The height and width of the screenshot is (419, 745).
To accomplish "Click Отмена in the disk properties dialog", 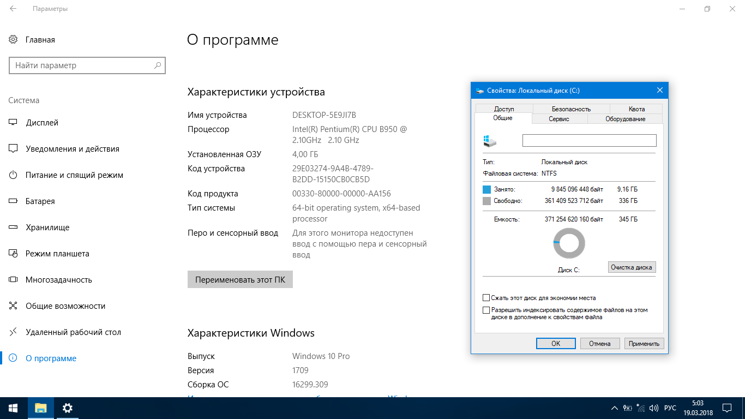I will click(600, 343).
